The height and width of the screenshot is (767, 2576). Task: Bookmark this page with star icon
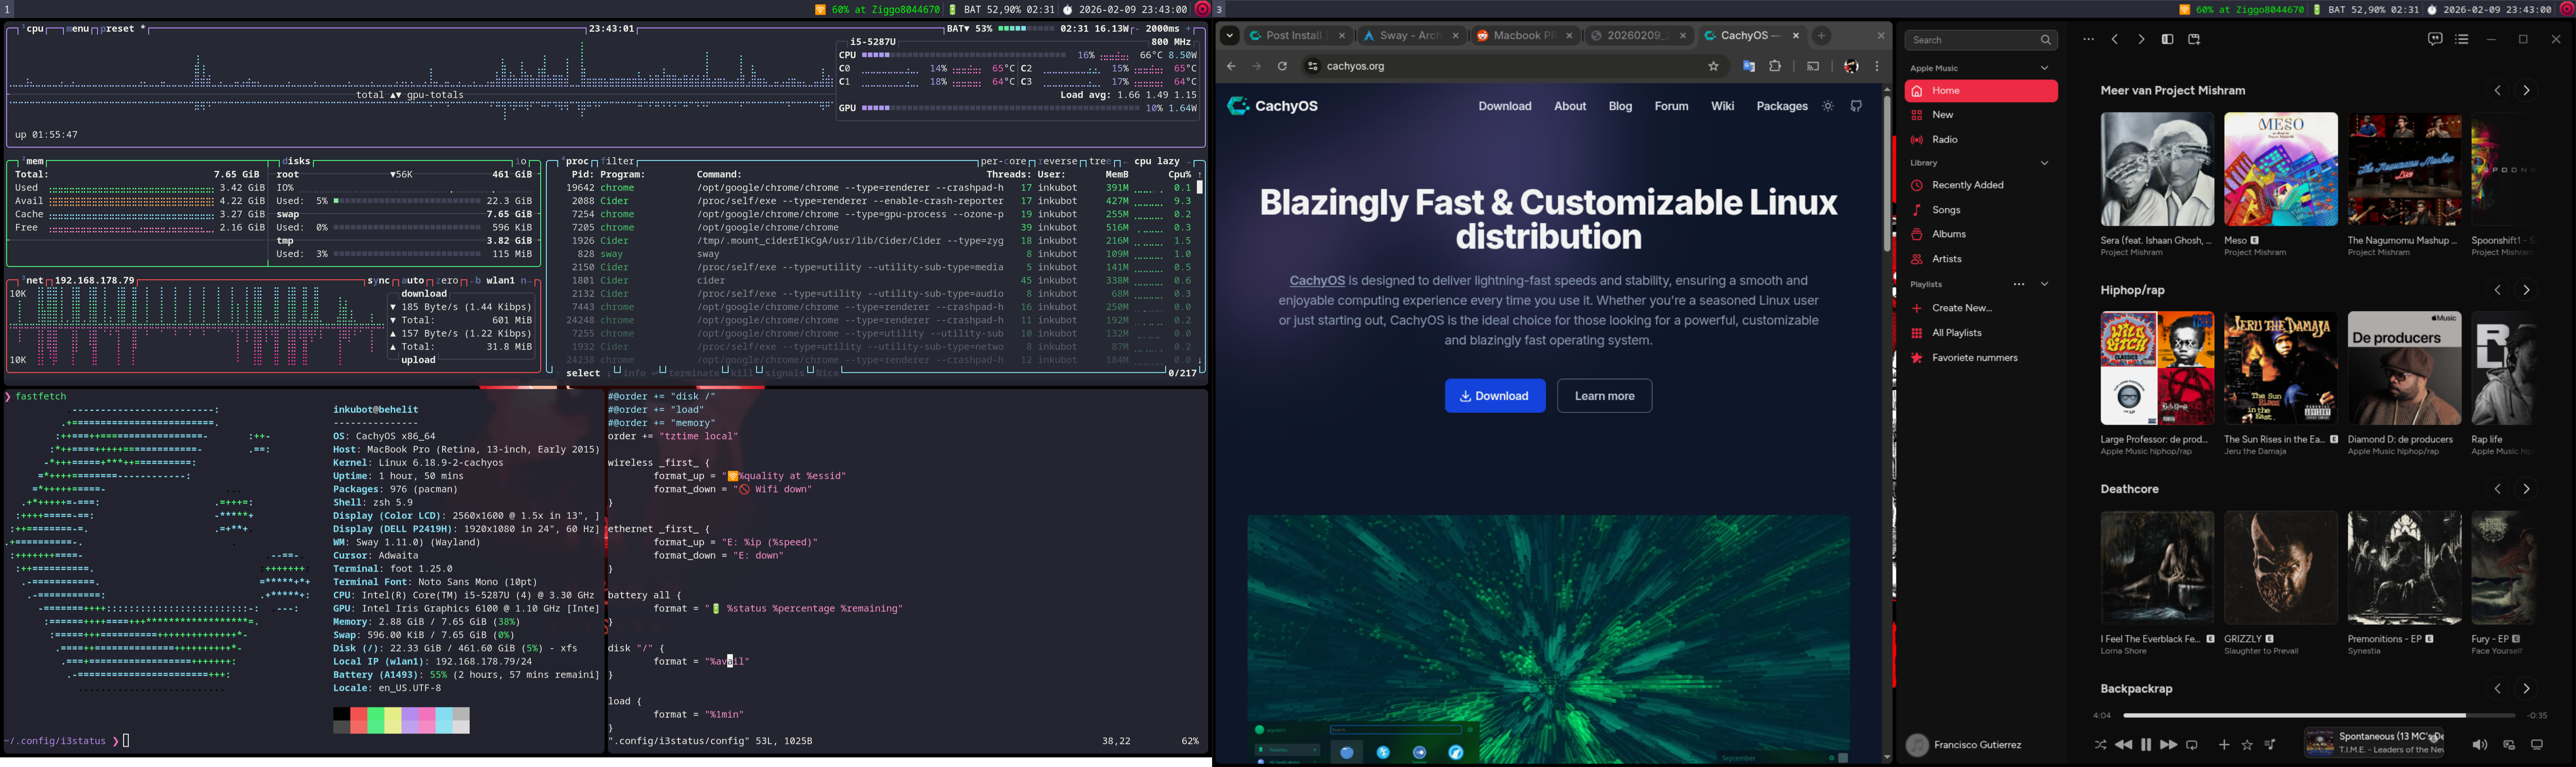tap(1713, 66)
